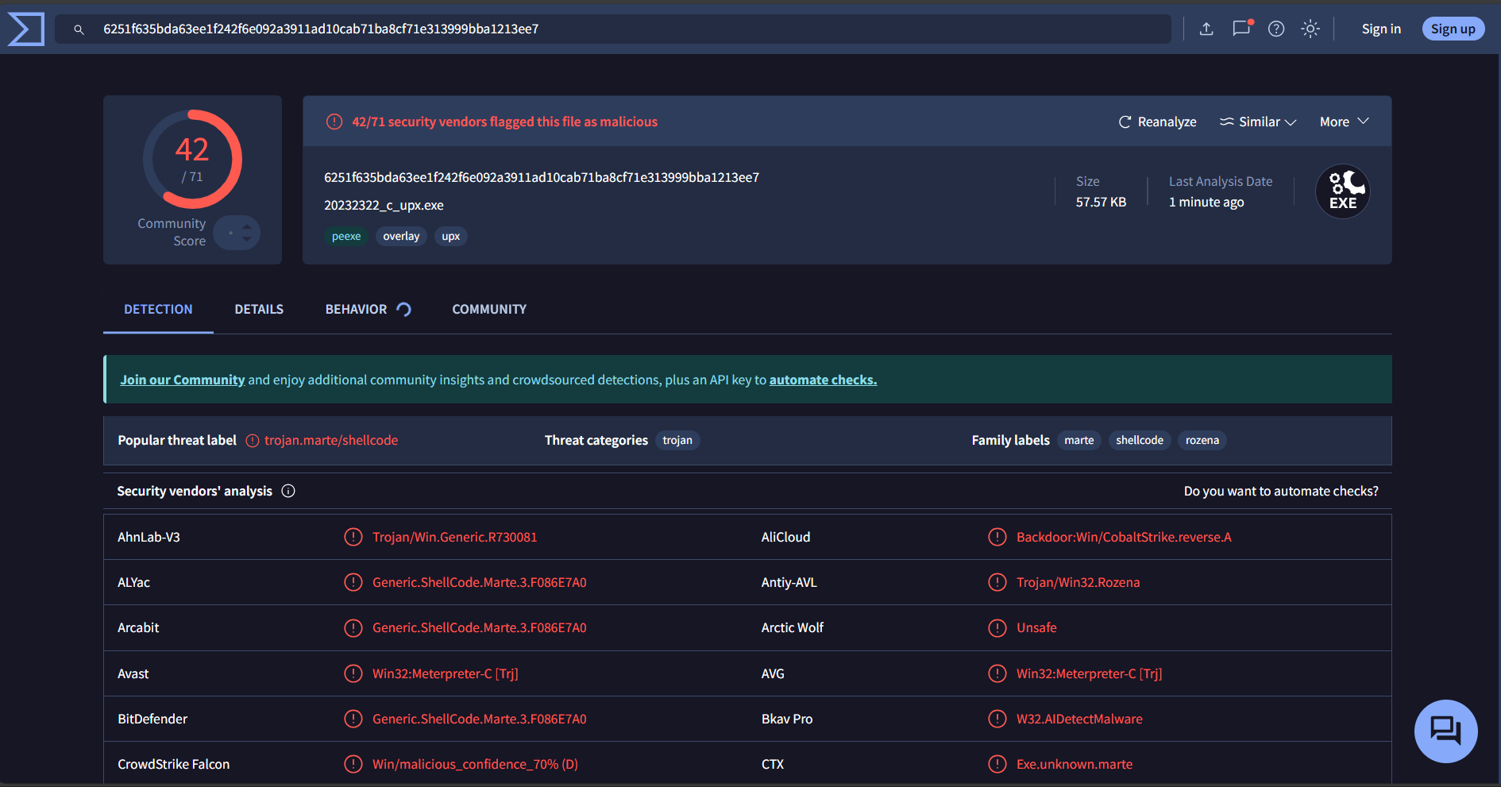This screenshot has width=1501, height=787.
Task: Click the Unsafe detection from Arctic Wolf
Action: [1036, 627]
